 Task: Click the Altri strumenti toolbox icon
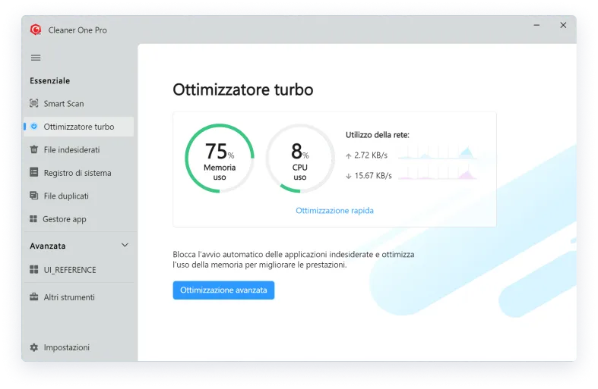(x=34, y=297)
